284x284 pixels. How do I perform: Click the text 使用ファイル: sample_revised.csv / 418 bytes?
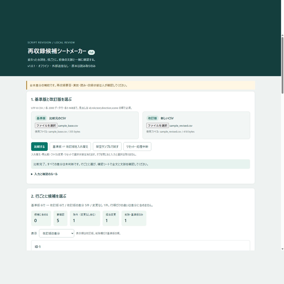170,132
